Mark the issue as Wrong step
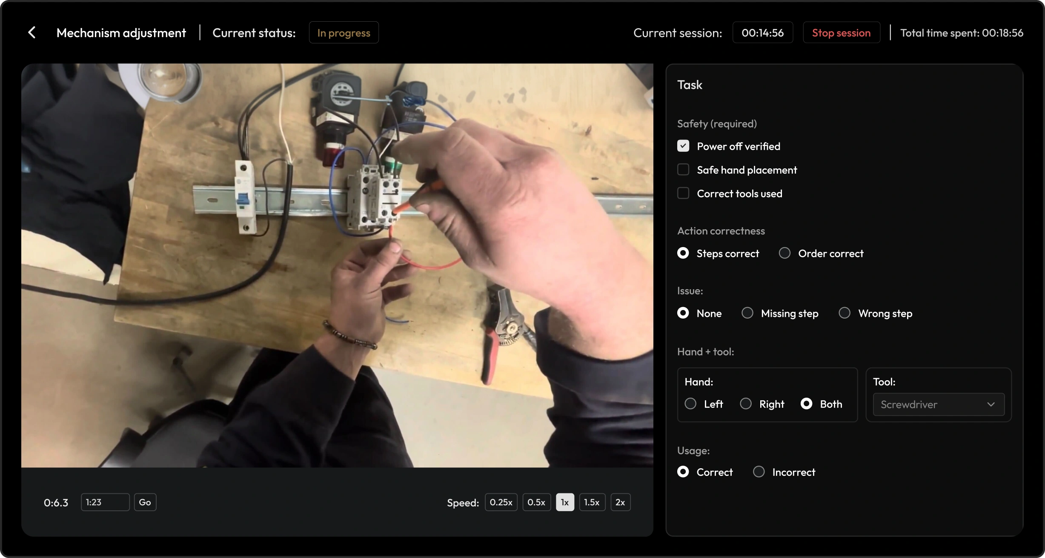Screen dimensions: 1045x558 (845, 313)
